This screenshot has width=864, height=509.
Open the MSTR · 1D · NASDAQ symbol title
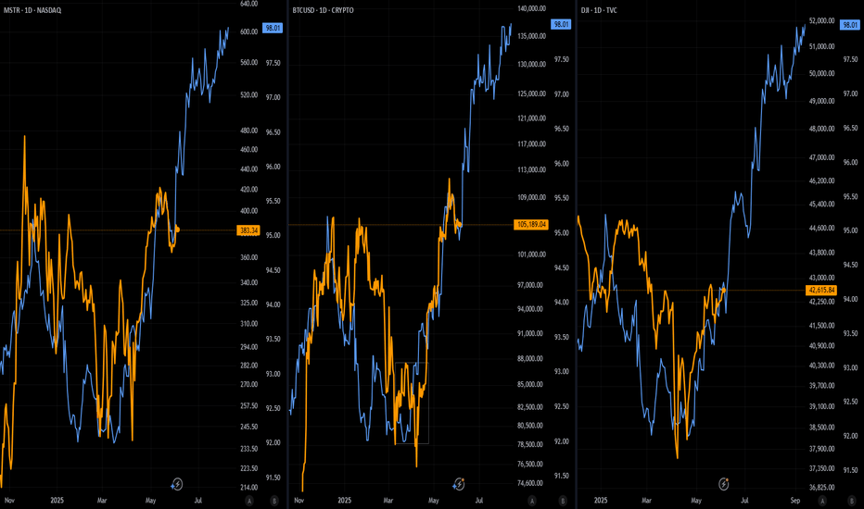tap(32, 10)
